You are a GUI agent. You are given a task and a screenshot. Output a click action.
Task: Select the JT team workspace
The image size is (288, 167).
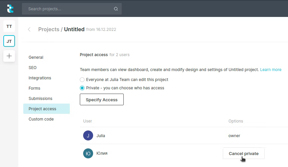coord(9,41)
